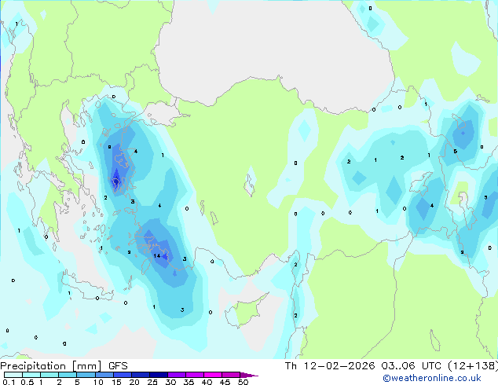
Task: Click the "20" legend scale label
Action: point(134,382)
